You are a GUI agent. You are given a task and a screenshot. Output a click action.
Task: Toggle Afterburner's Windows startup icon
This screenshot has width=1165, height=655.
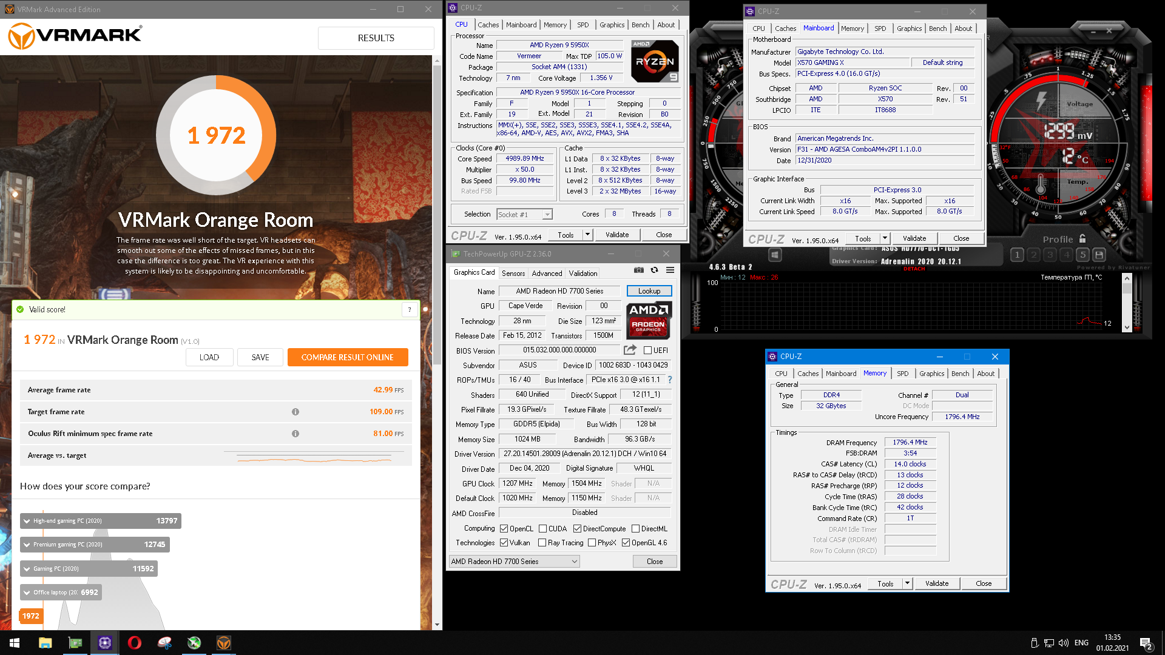775,255
